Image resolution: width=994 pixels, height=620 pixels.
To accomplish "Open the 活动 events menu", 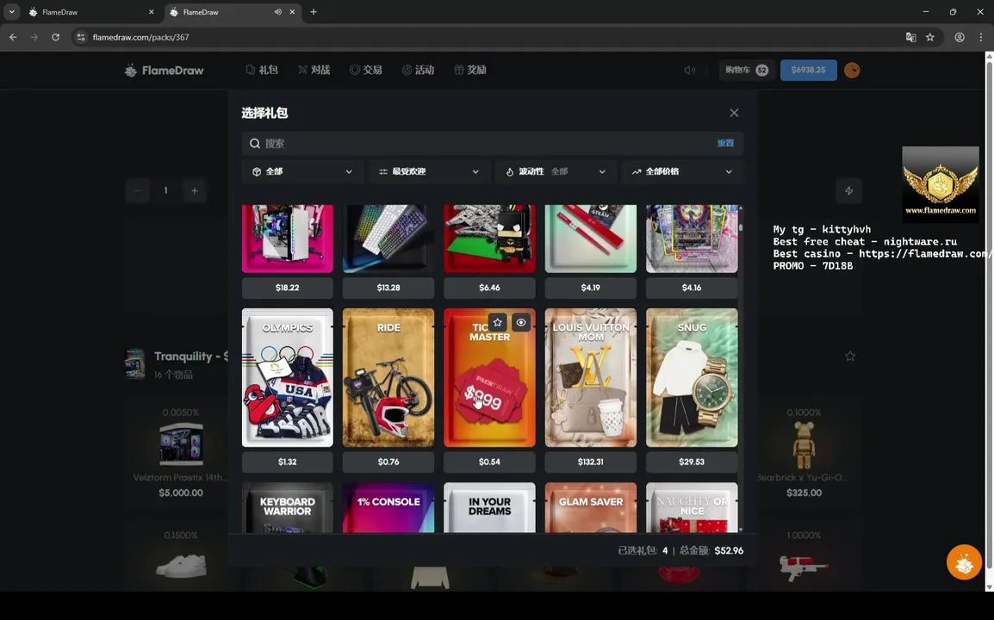I will point(418,70).
